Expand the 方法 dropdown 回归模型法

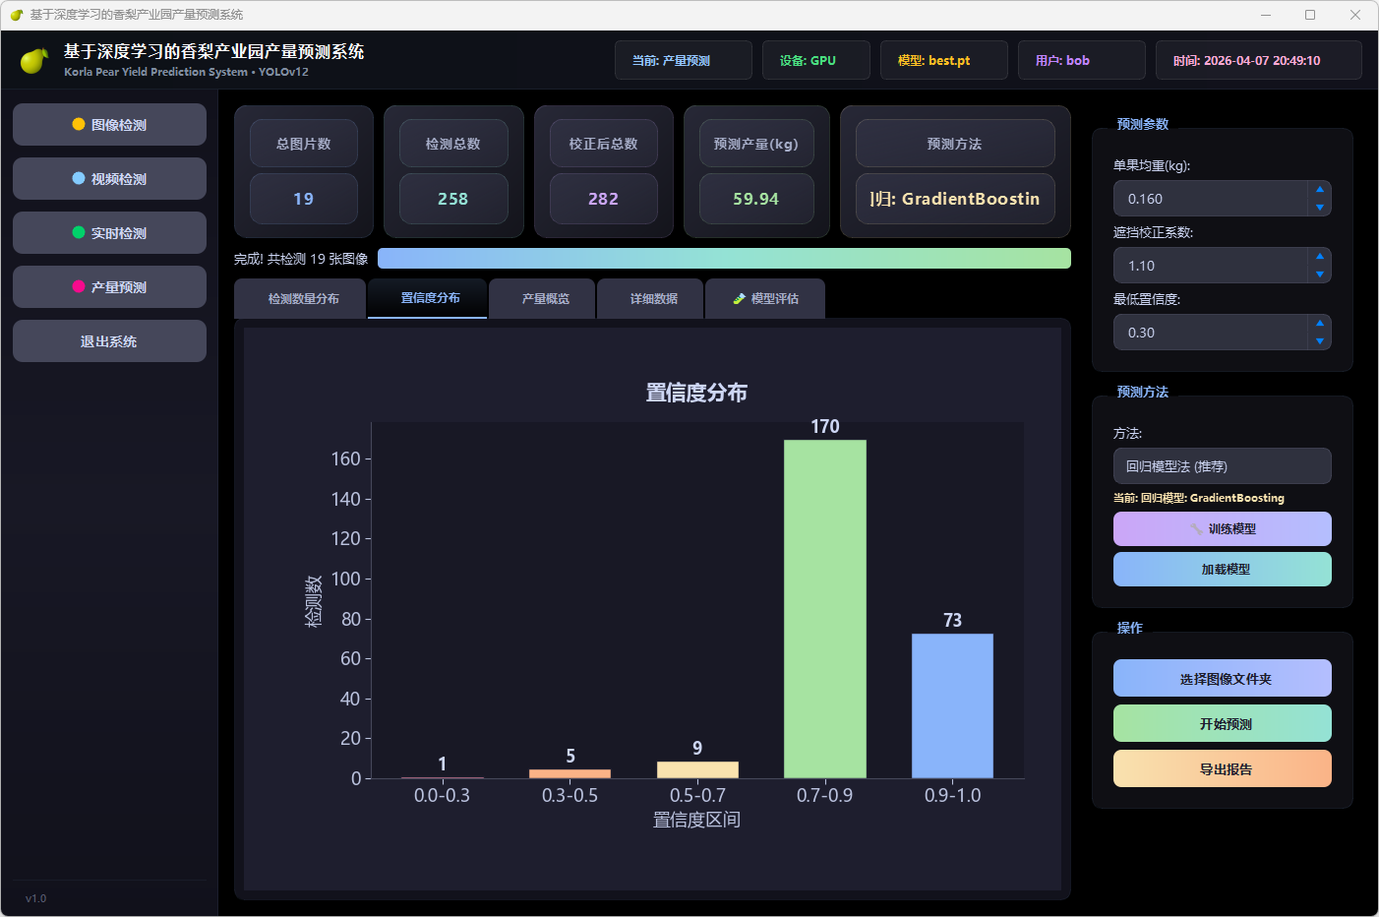(1222, 466)
